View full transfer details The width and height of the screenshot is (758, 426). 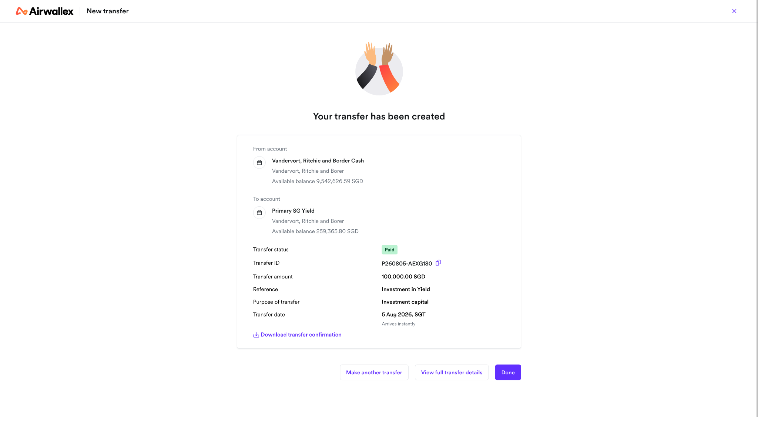click(x=452, y=372)
